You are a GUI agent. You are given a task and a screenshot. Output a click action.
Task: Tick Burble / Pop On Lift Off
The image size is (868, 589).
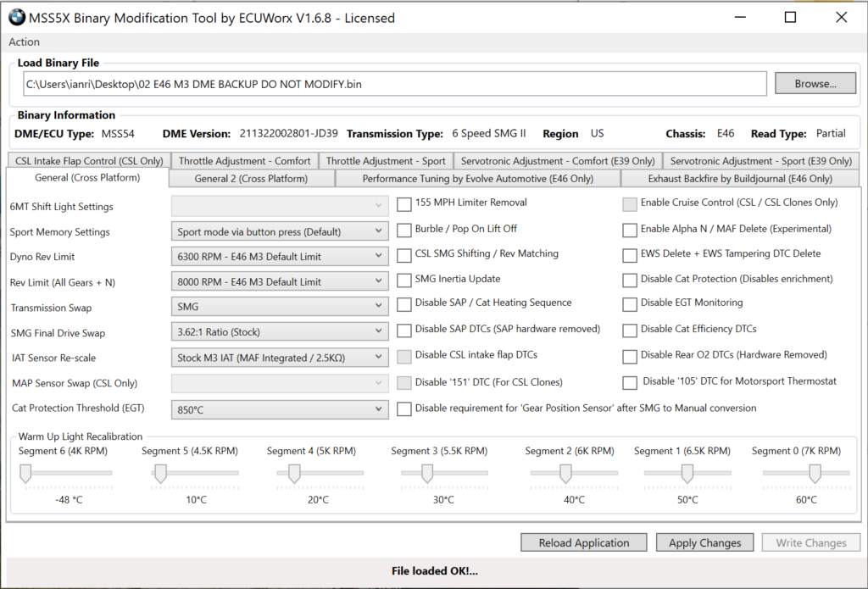404,230
